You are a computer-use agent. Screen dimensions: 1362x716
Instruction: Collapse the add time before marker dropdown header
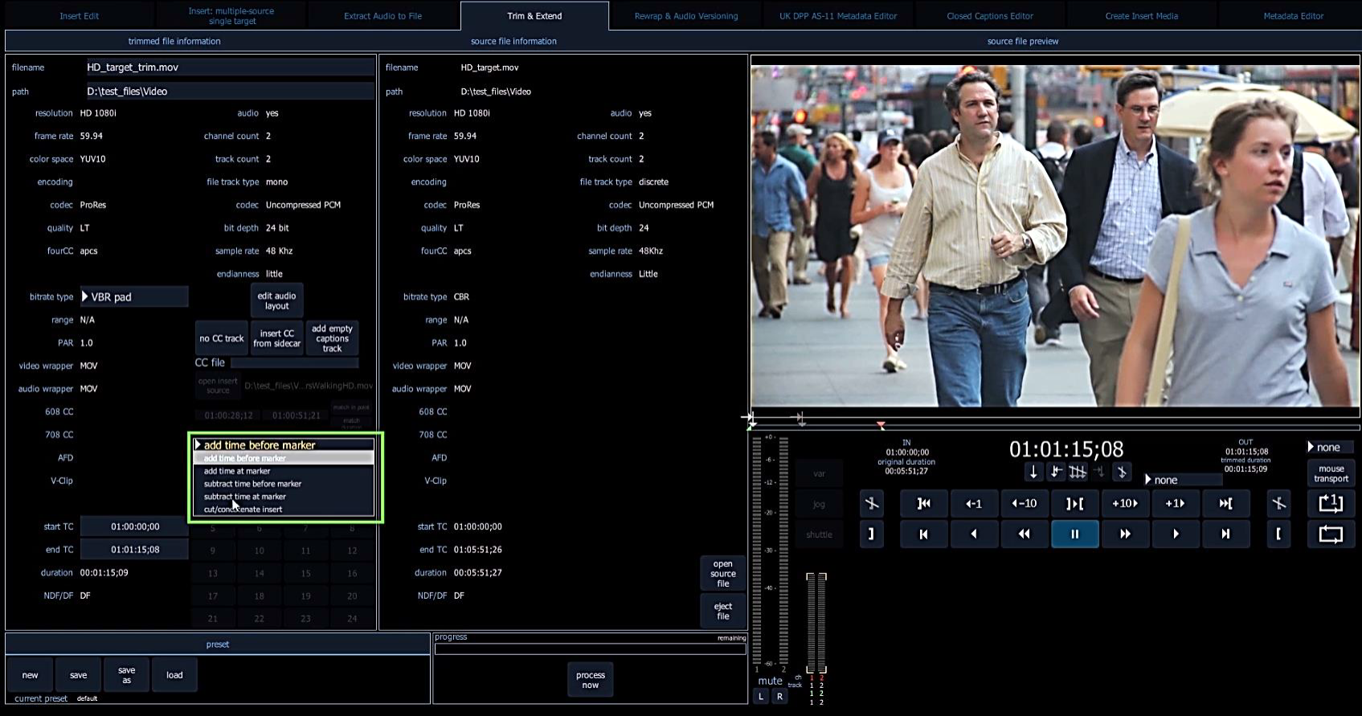tap(284, 445)
